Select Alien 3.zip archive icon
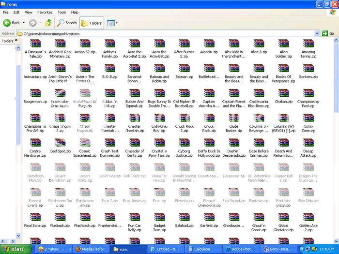Viewport: 339px width, 254px height. click(x=259, y=44)
